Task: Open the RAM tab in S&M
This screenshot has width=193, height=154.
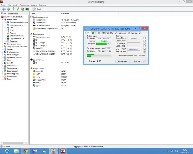Action: click(101, 33)
